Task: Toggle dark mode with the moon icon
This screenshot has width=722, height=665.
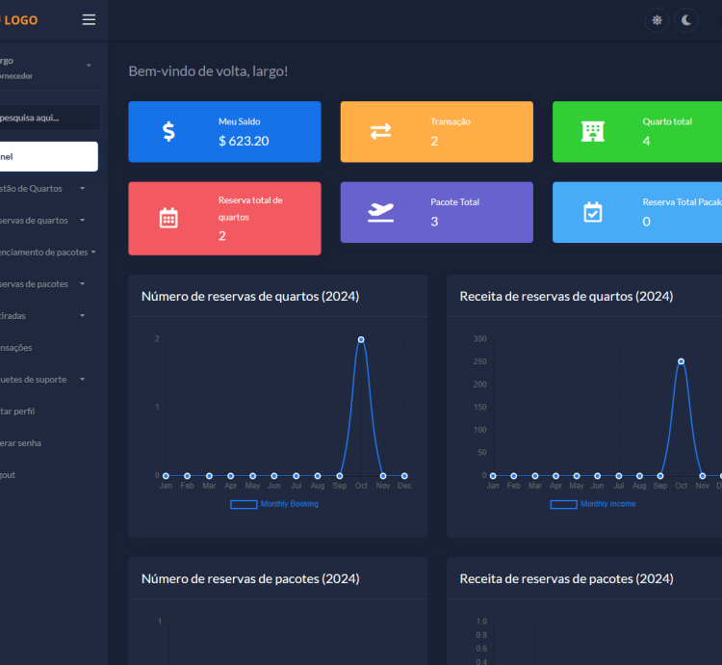Action: pos(685,19)
